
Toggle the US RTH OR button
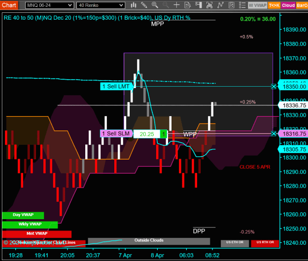pyautogui.click(x=265, y=243)
